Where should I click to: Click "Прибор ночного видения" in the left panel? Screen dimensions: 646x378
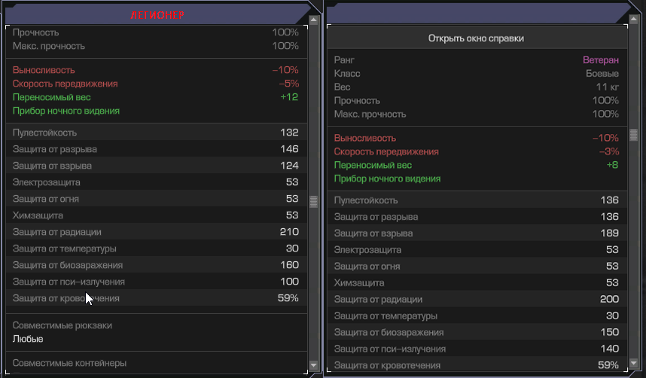66,111
